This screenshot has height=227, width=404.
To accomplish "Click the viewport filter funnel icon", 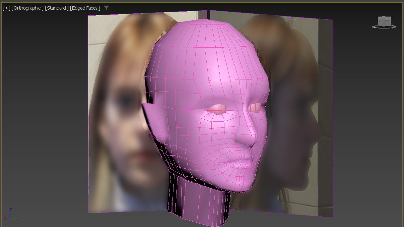I will (x=106, y=8).
